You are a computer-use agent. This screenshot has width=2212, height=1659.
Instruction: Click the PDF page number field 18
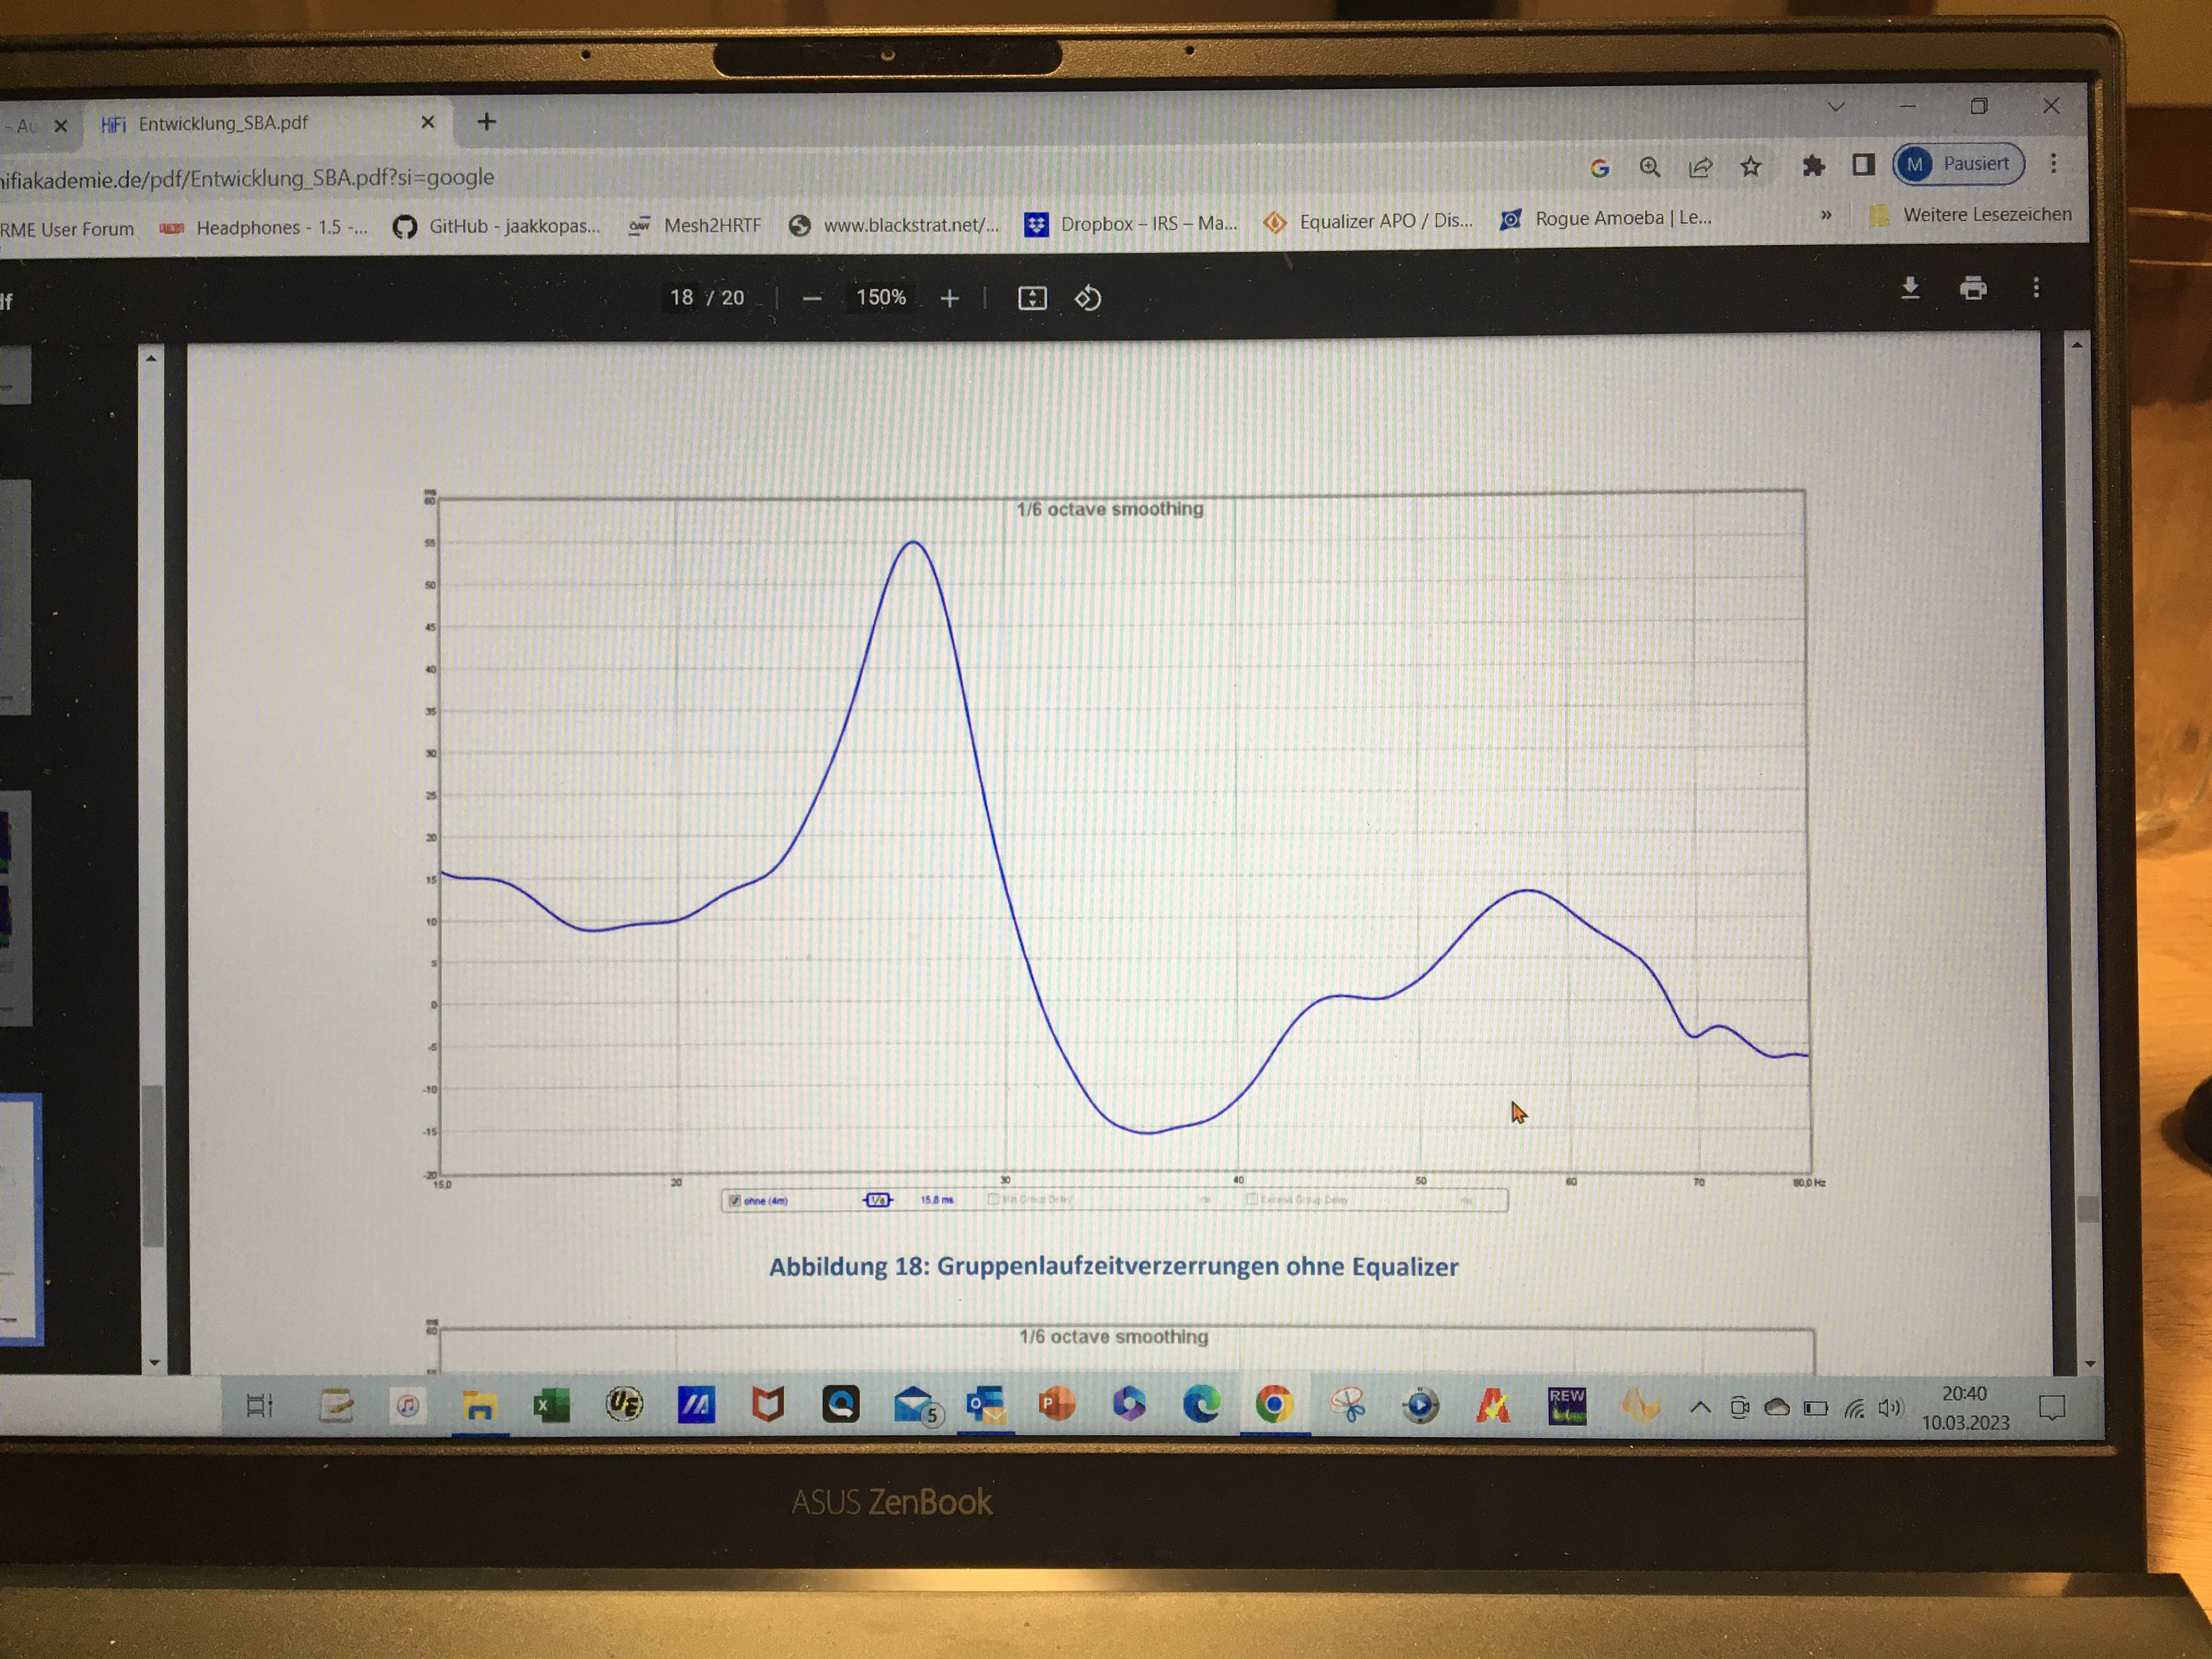682,298
